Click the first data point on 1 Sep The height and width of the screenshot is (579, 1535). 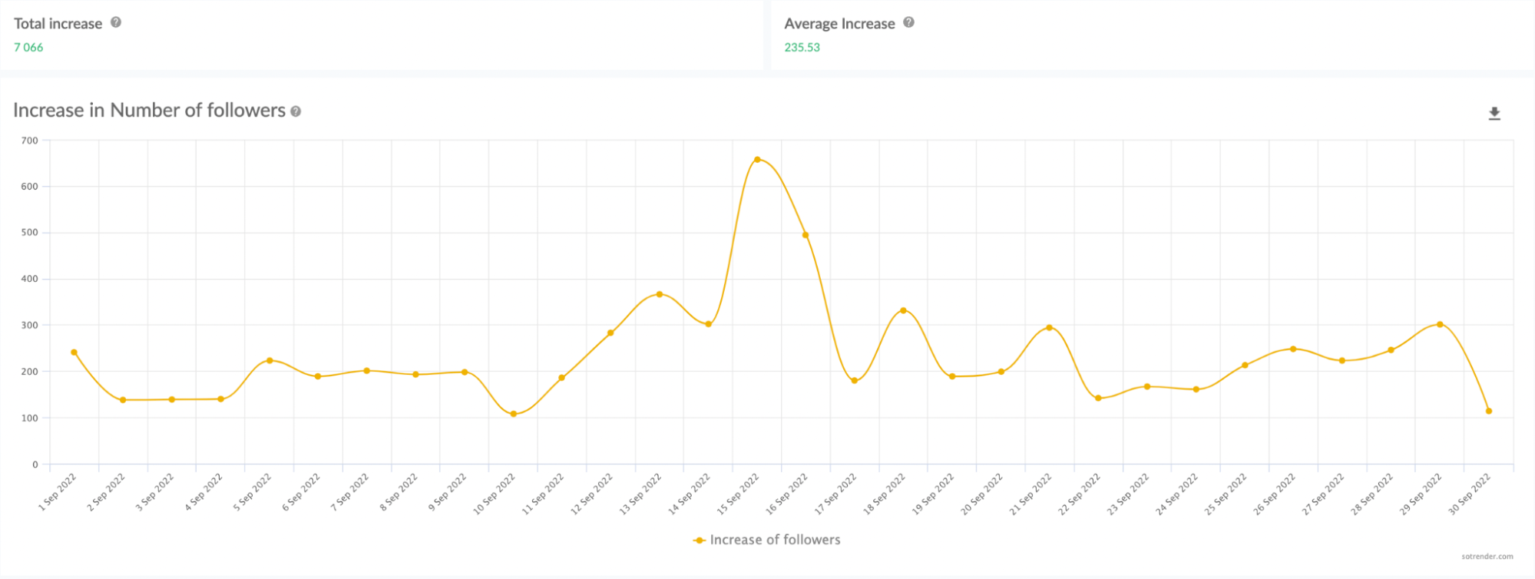tap(74, 352)
